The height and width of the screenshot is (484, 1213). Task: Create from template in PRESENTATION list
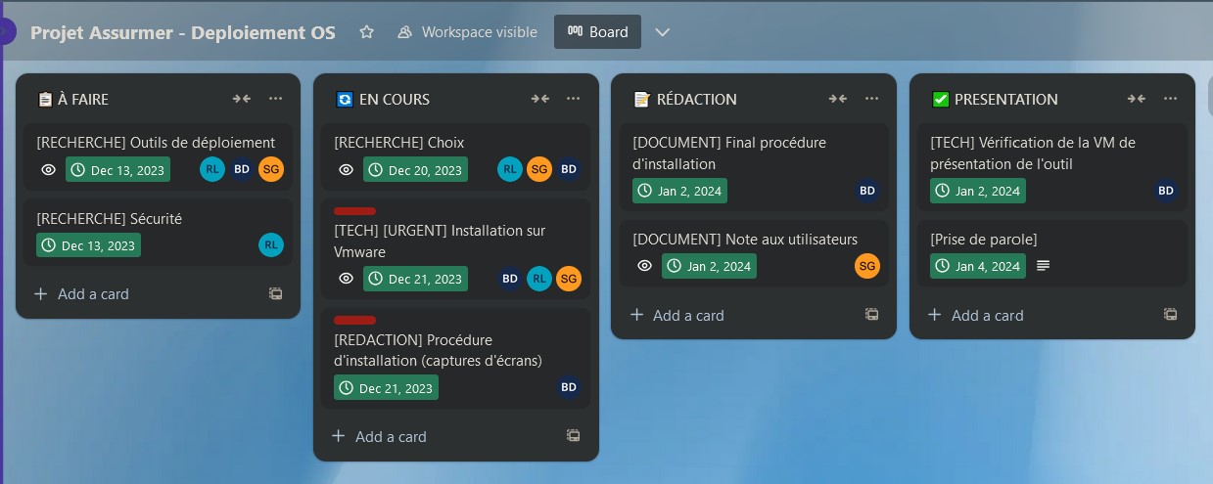click(x=1170, y=315)
